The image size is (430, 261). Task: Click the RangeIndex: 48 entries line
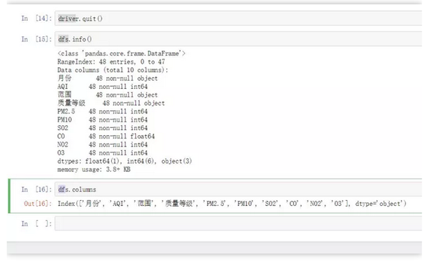[x=111, y=61]
